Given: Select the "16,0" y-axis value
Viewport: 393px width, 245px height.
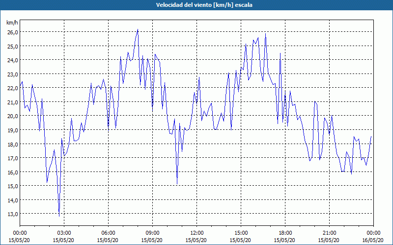Looking at the screenshot, I should click(x=12, y=172).
